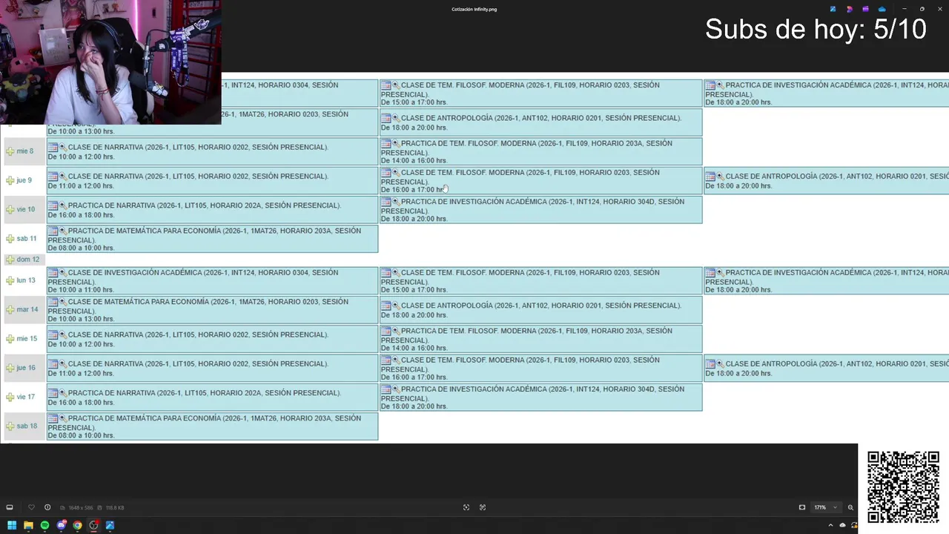
Task: Click mie 15 'CLASE DE NARRATIVA' entry text
Action: point(198,334)
